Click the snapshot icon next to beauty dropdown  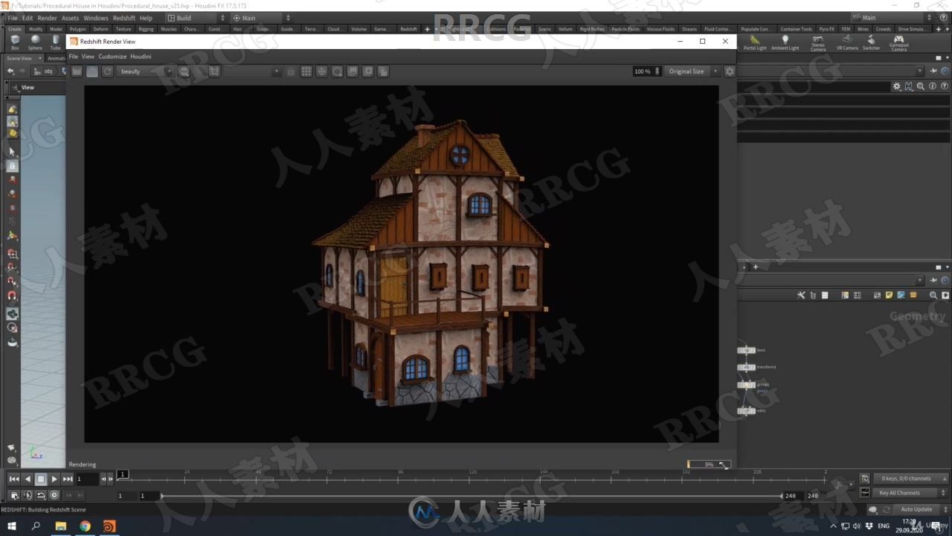[184, 71]
